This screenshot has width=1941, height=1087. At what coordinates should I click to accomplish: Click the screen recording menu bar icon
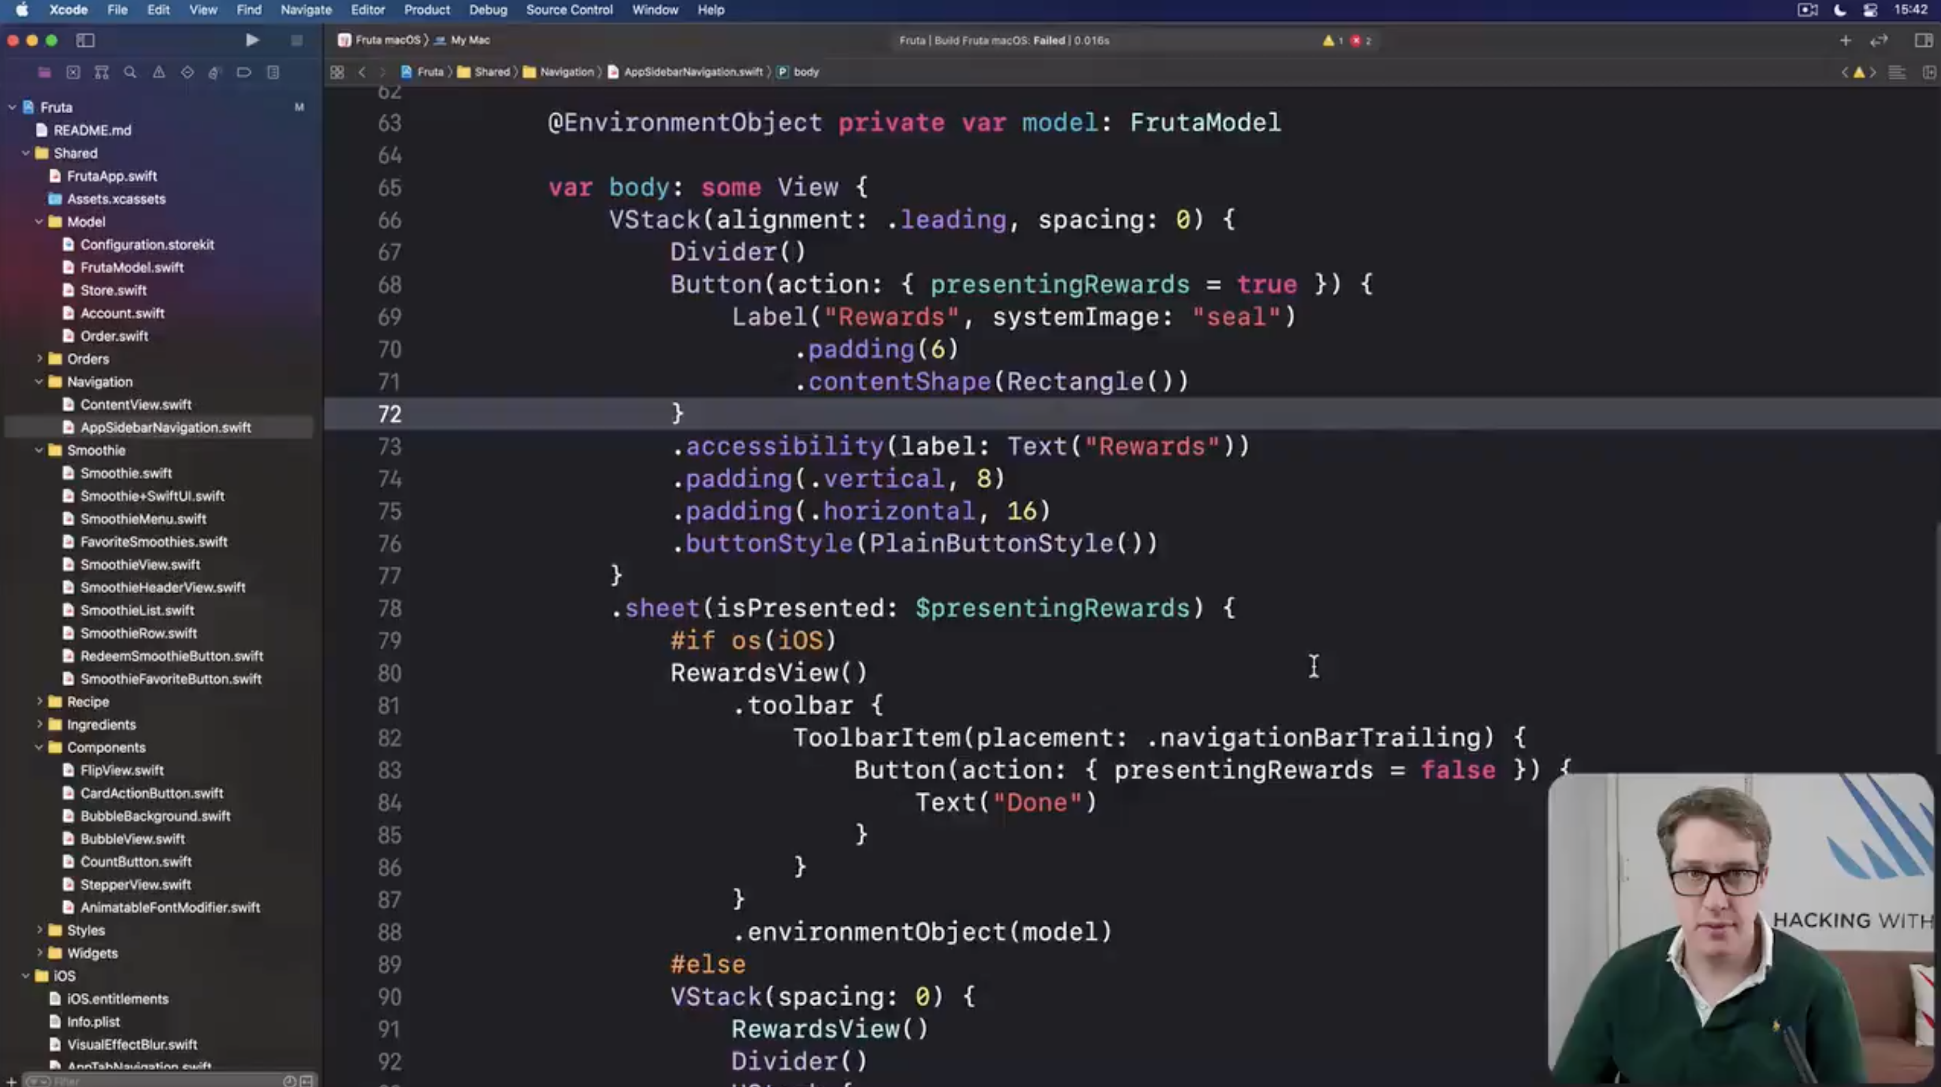[x=1808, y=10]
